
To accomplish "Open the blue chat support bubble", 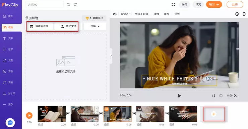I will [10, 123].
